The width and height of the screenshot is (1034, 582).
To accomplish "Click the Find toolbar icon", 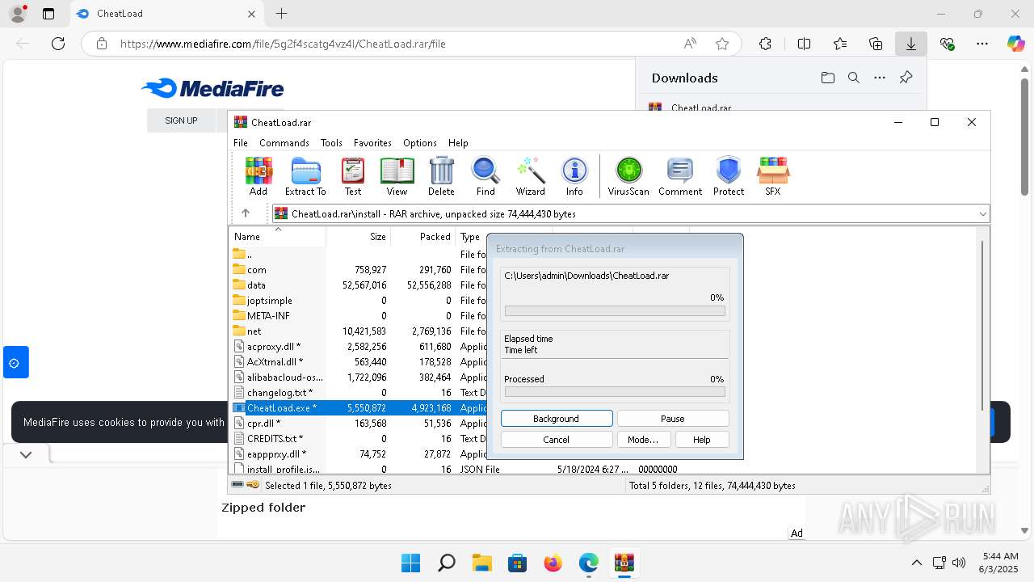I will point(485,176).
